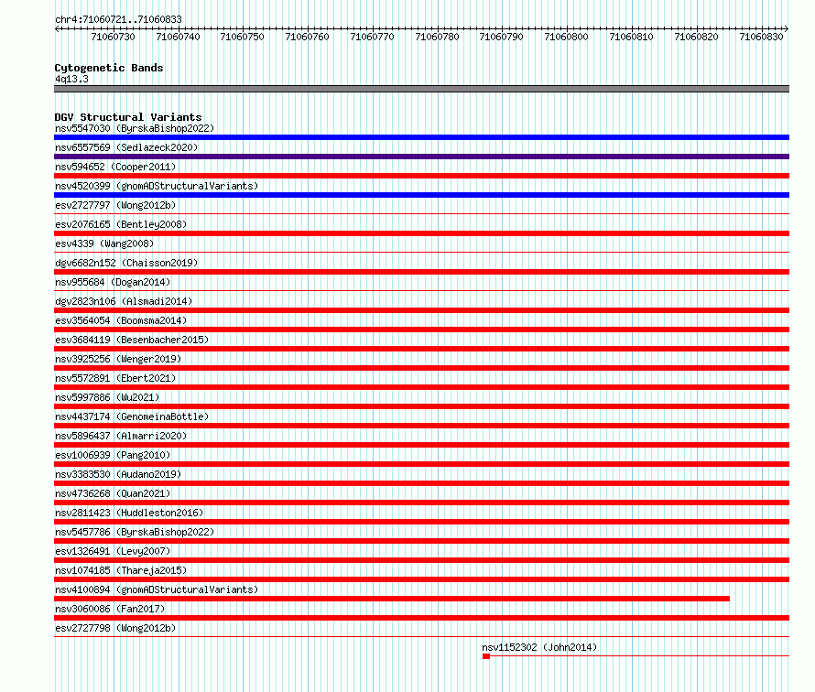
Task: Select variant esv4339 (Wang2008)
Action: tap(104, 243)
